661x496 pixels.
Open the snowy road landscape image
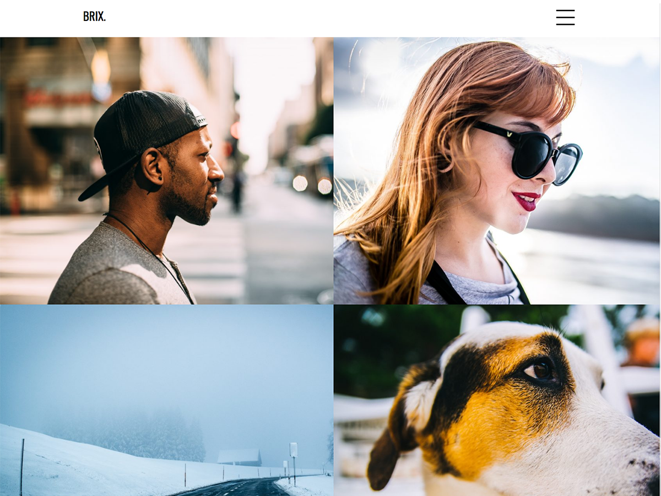tap(165, 402)
